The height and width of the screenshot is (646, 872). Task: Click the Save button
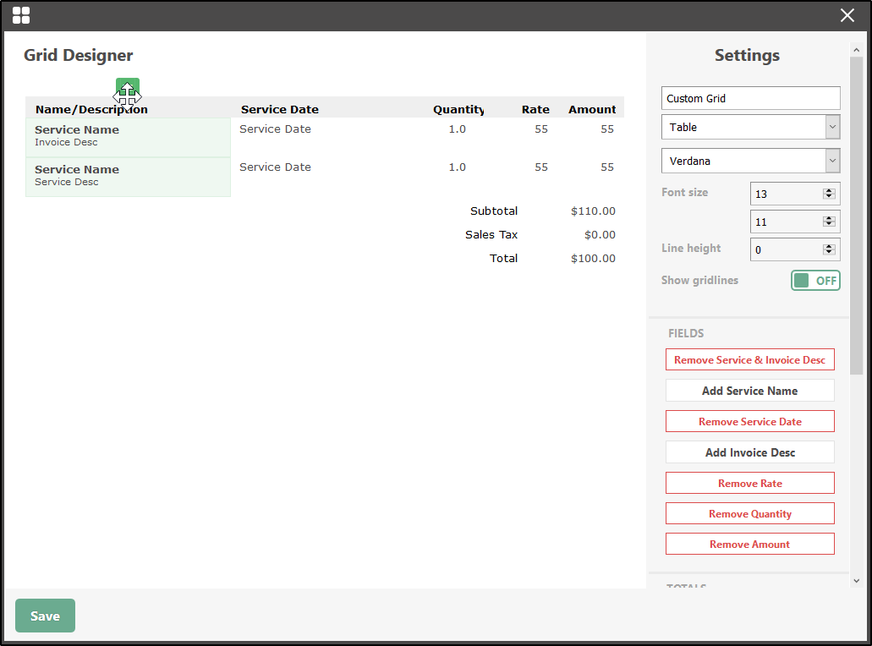coord(45,616)
